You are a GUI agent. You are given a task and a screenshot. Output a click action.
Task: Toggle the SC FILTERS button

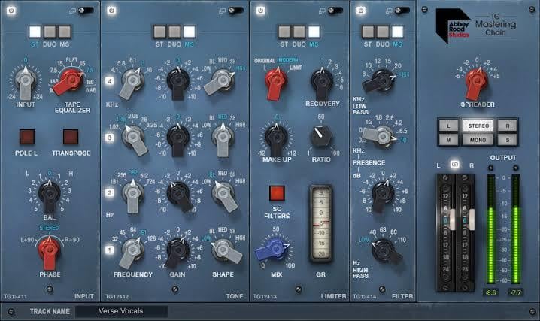pos(277,193)
